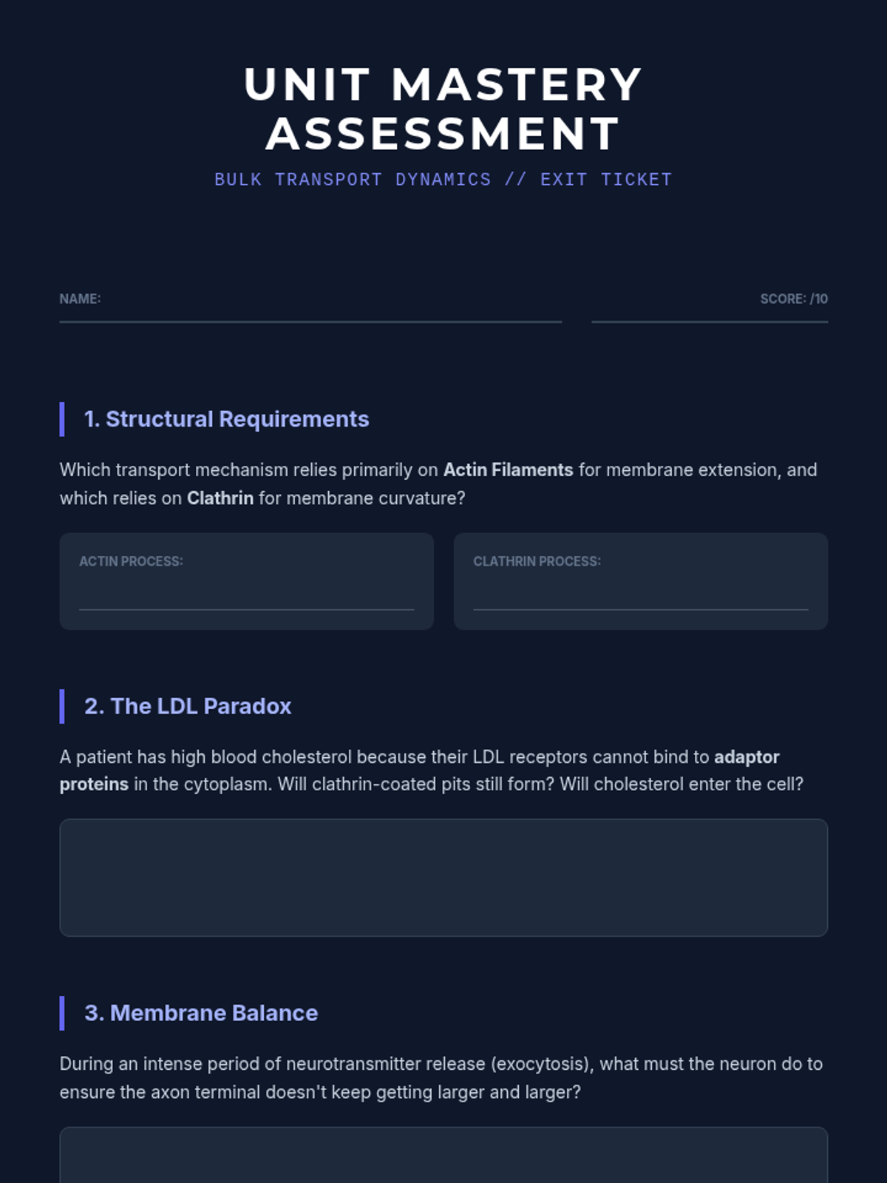Click The LDL Paradox heading
This screenshot has height=1183, width=887.
188,706
